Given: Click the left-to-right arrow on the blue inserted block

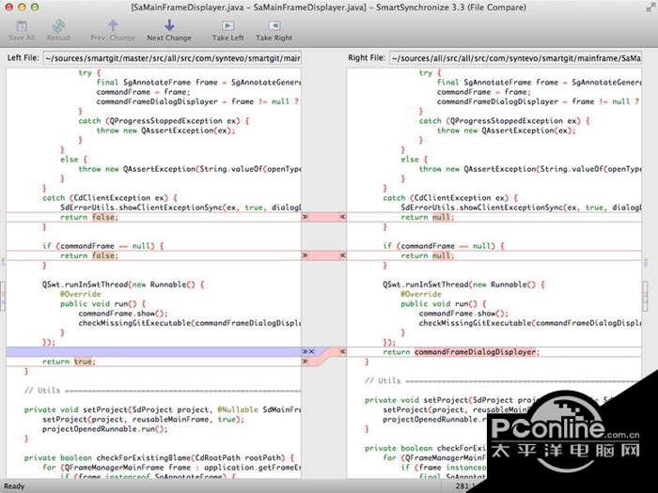Looking at the screenshot, I should tap(305, 351).
